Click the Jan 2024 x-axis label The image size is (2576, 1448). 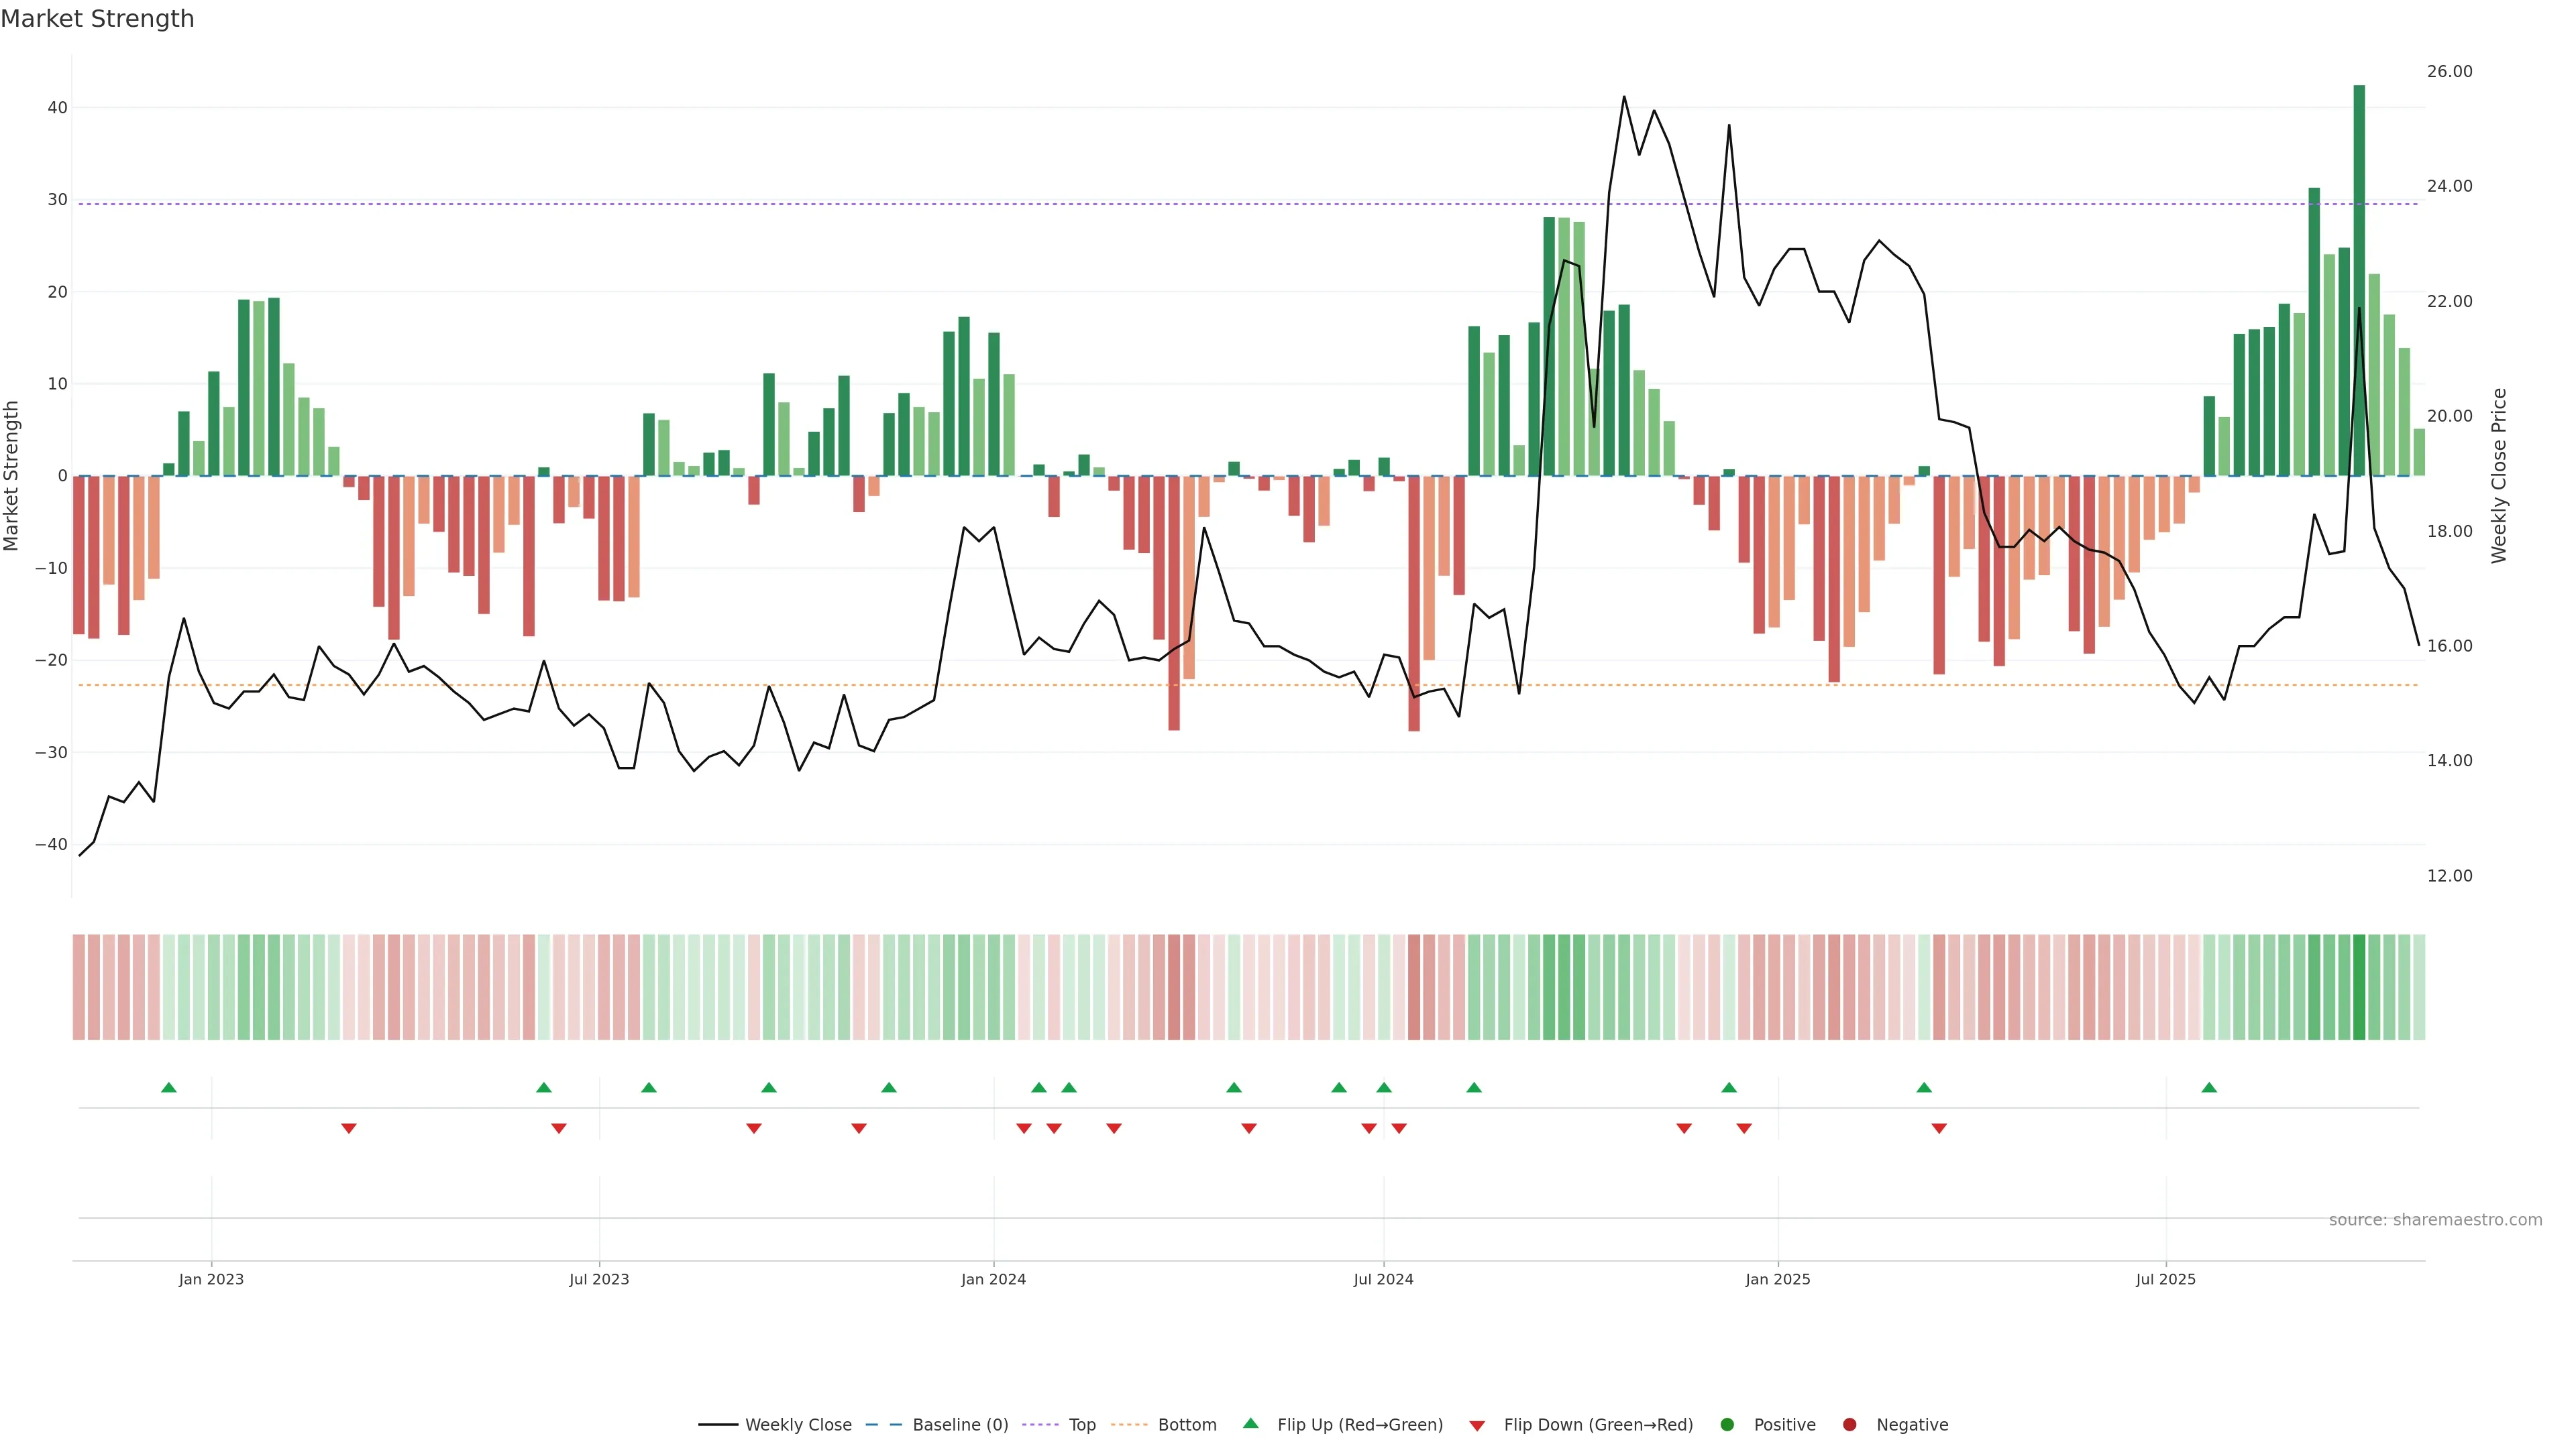(993, 1278)
